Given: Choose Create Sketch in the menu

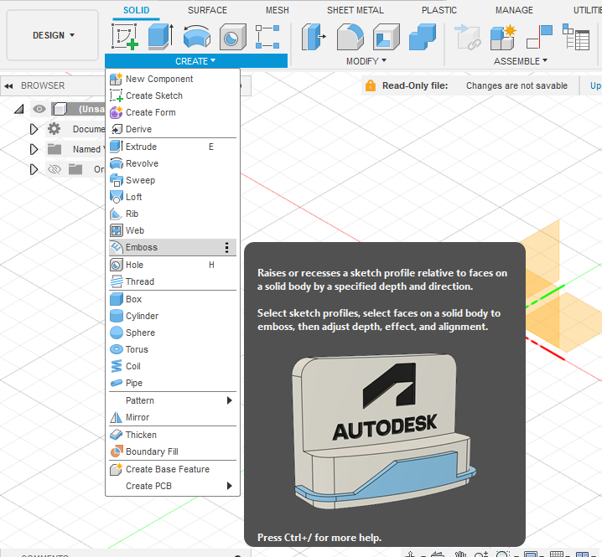Looking at the screenshot, I should coord(173,95).
